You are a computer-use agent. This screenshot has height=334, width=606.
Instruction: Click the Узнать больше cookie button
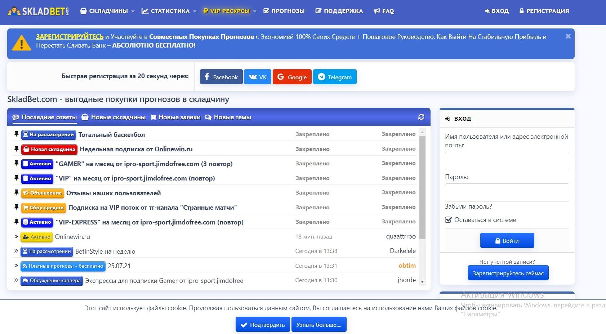click(319, 325)
